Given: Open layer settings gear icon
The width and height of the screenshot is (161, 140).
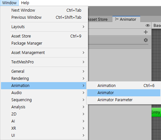Looking at the screenshot, I should 146,40.
